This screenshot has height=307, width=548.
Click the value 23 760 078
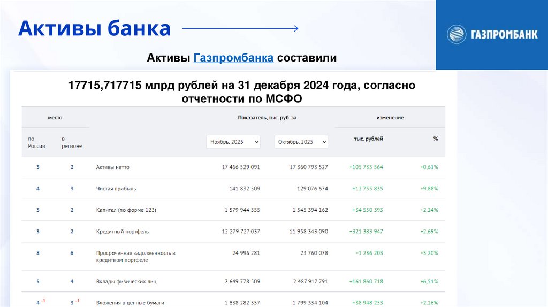click(314, 253)
